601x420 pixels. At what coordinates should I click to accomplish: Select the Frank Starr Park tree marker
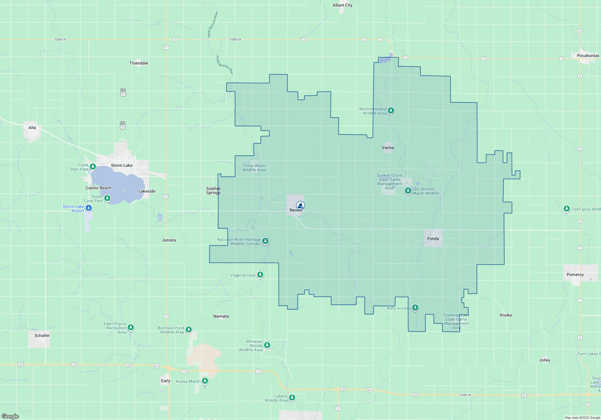click(x=93, y=166)
